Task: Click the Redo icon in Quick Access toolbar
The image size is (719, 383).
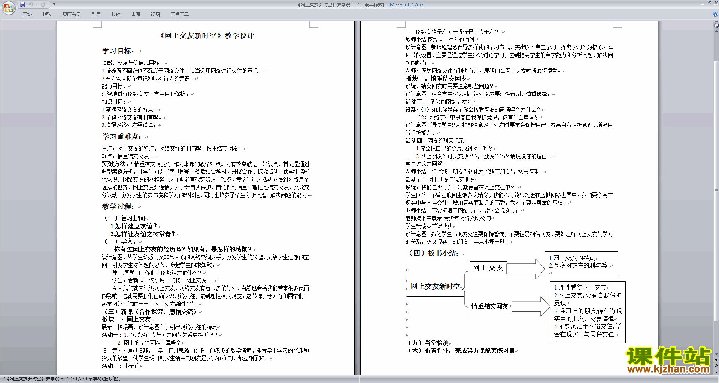Action: coord(43,4)
